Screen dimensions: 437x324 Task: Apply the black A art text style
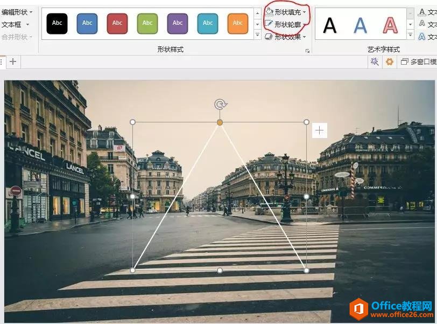[330, 25]
